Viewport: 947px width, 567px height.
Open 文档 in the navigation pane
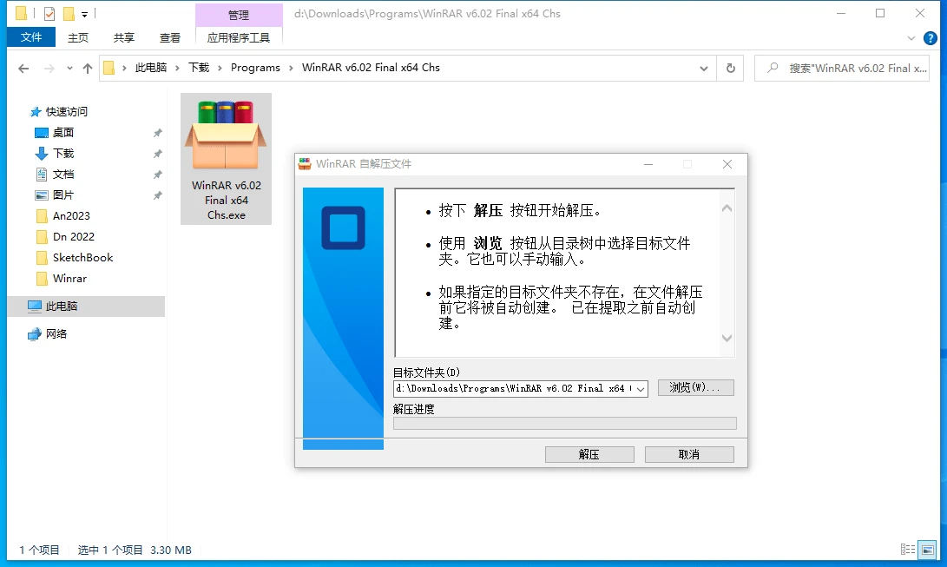pos(62,175)
